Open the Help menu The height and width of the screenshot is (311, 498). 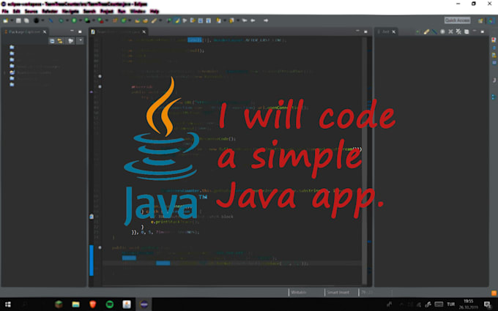click(155, 12)
